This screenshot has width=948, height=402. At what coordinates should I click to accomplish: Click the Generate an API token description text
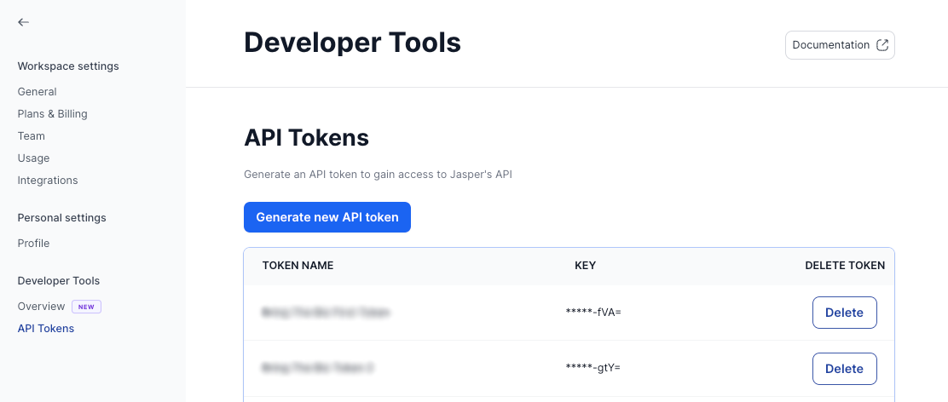[378, 175]
